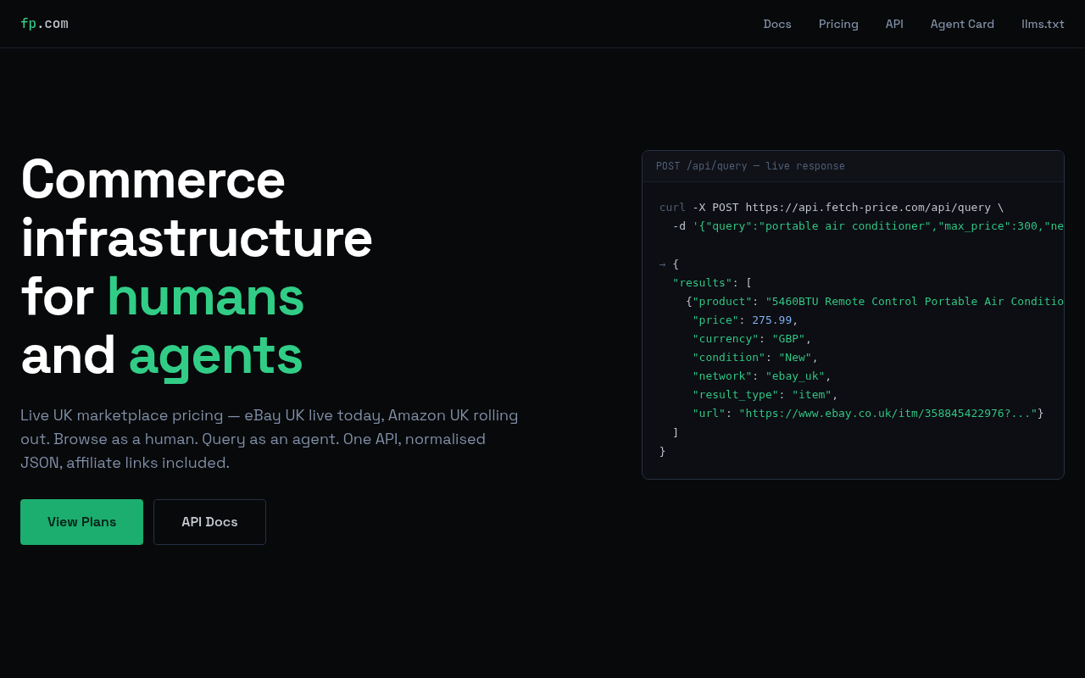Click the 'Live UK marketplace pricing' paragraph

point(270,439)
